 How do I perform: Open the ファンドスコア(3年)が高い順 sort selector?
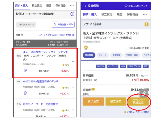tap(57, 35)
